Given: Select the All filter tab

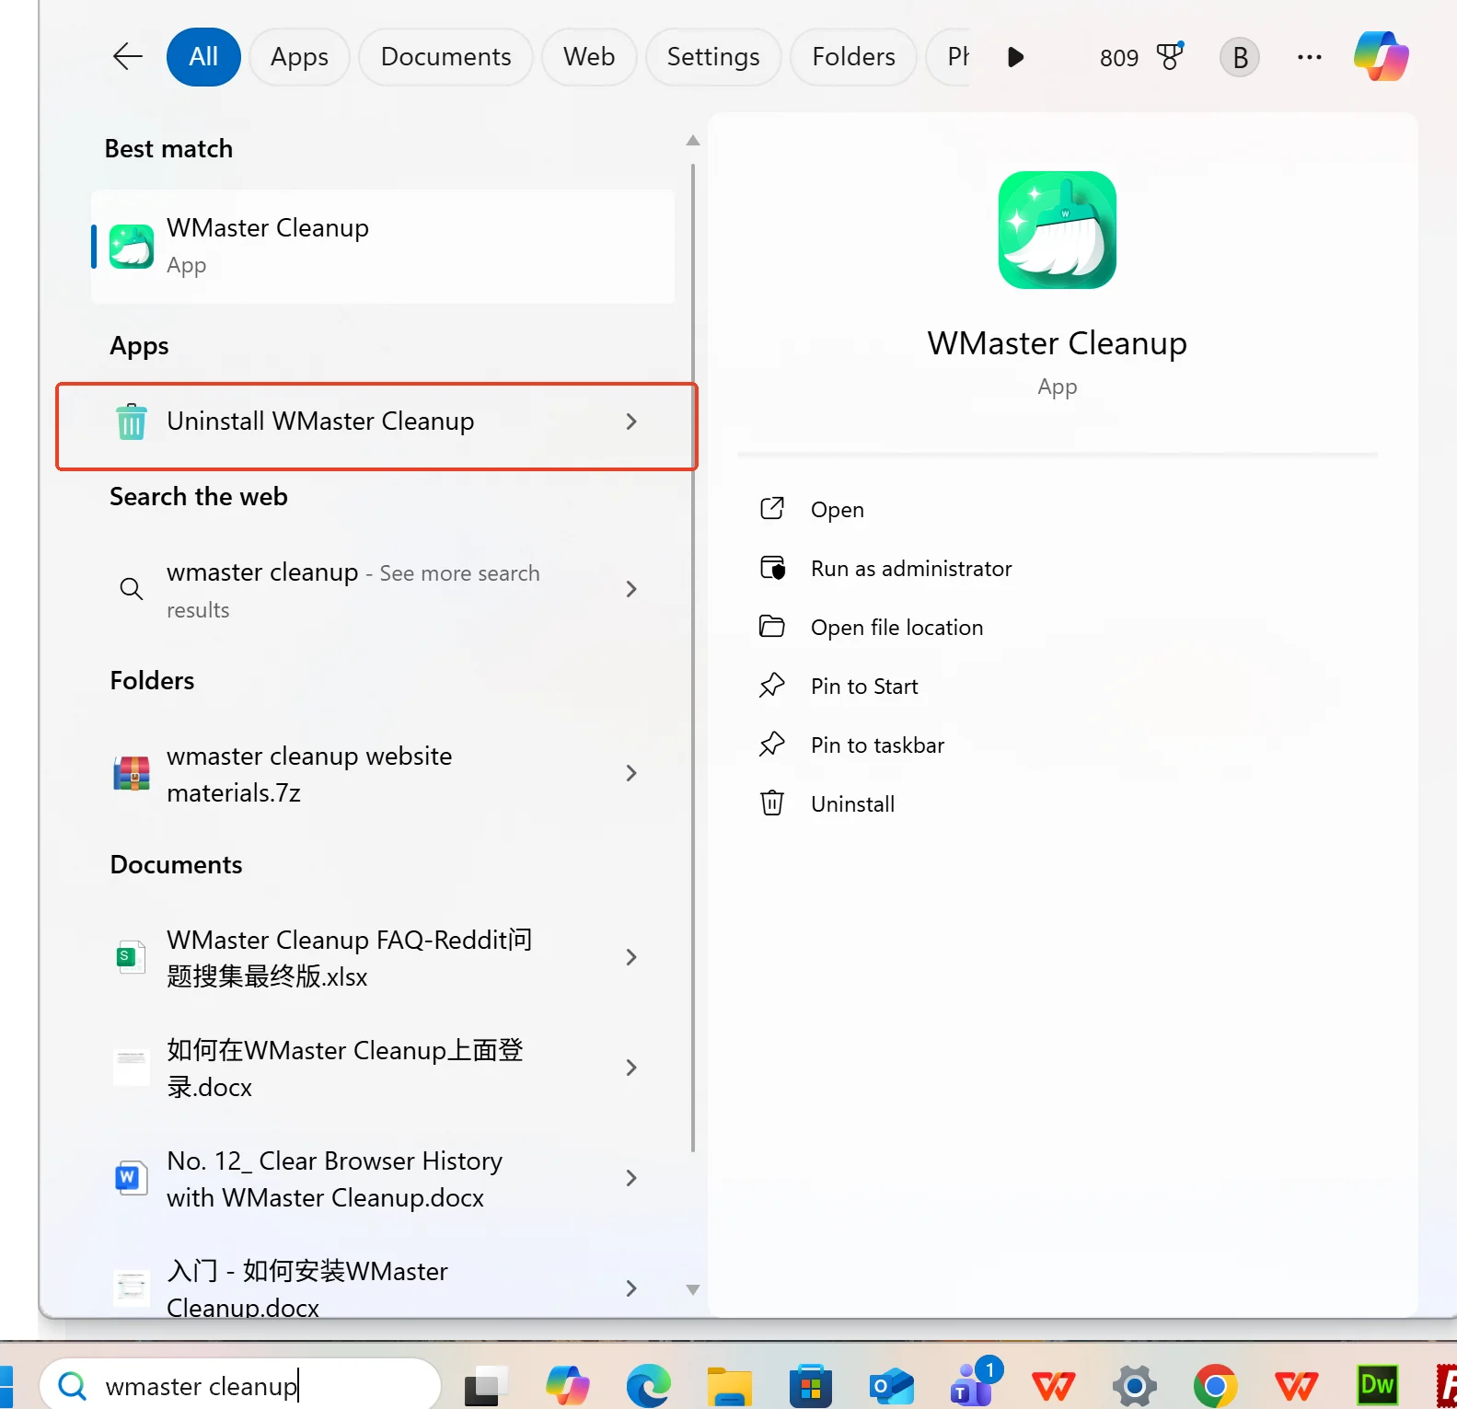Looking at the screenshot, I should (x=203, y=57).
